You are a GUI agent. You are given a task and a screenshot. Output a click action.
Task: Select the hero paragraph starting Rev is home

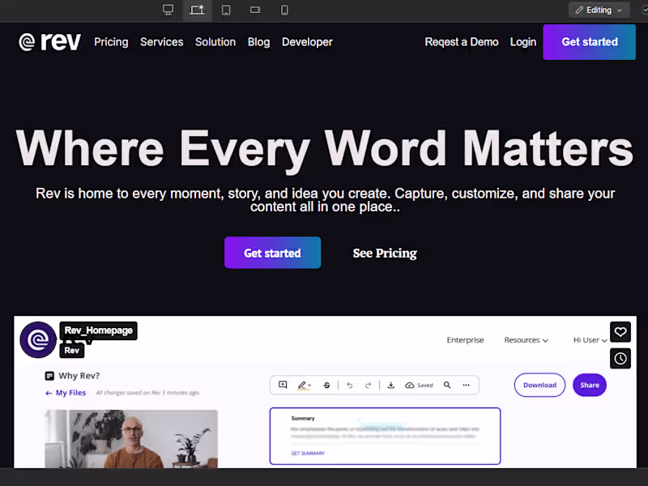click(x=325, y=200)
